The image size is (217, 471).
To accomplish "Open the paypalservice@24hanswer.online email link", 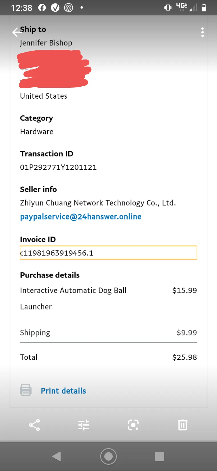I will (81, 217).
